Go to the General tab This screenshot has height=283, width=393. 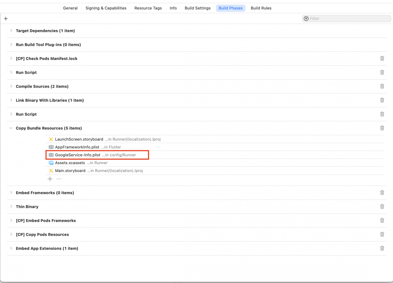[70, 8]
